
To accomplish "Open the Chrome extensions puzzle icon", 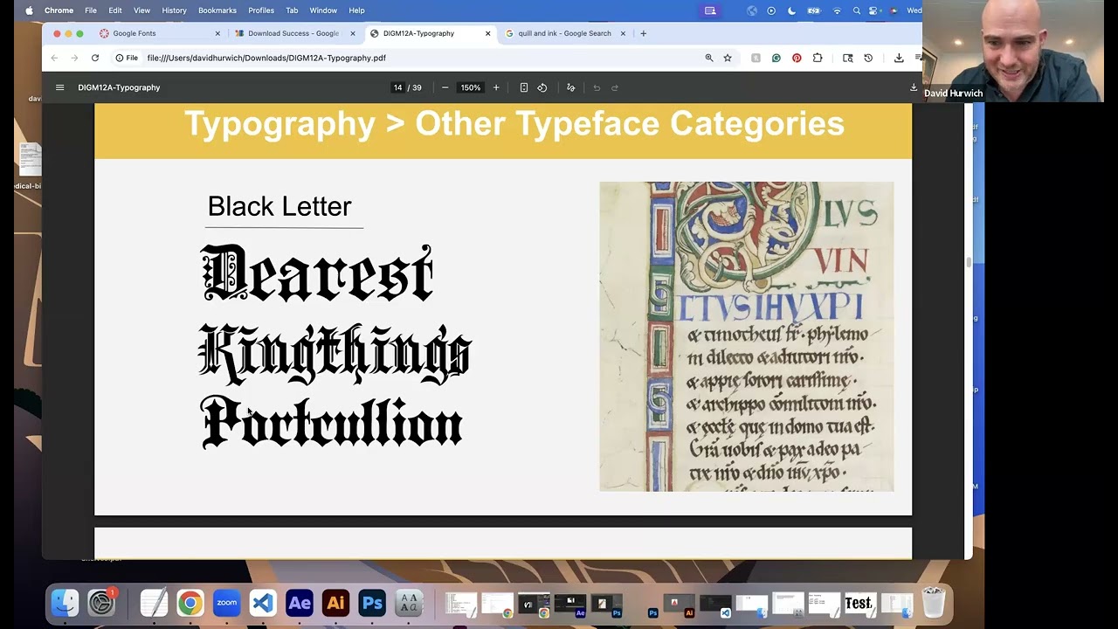I will coord(818,58).
